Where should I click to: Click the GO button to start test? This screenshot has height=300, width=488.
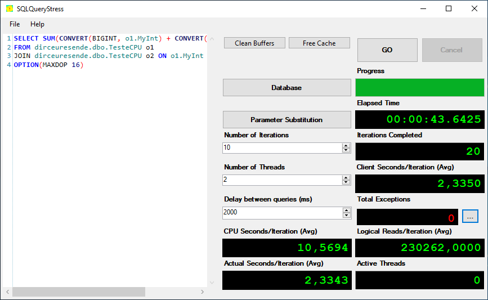[x=387, y=50]
